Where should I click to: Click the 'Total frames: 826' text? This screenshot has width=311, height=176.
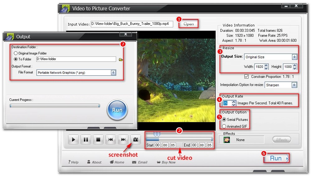(x=270, y=31)
